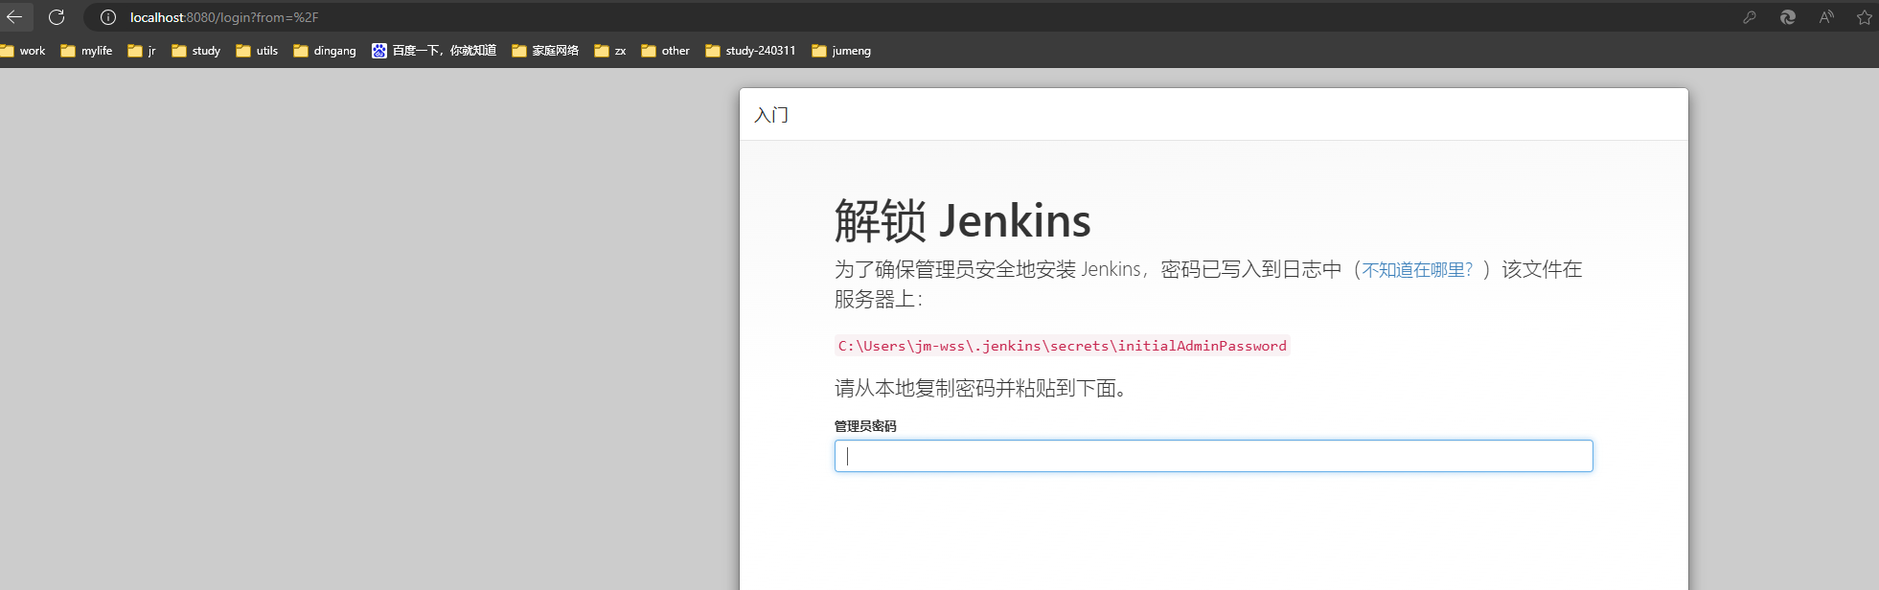
Task: Open the utils favorites folder
Action: pyautogui.click(x=257, y=51)
